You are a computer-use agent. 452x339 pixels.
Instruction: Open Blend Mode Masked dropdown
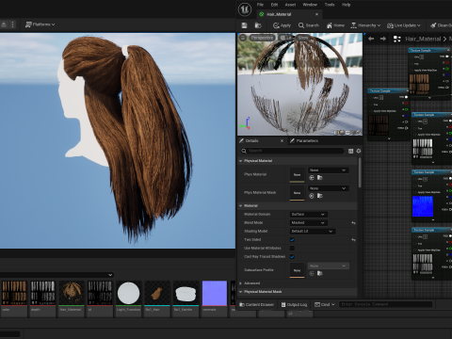(x=309, y=223)
